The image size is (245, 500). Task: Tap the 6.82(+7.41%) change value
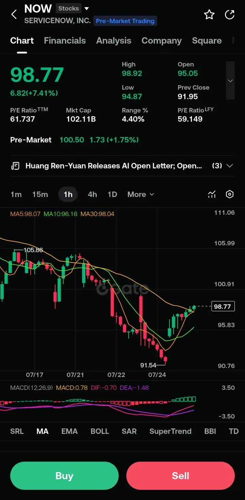(x=34, y=93)
